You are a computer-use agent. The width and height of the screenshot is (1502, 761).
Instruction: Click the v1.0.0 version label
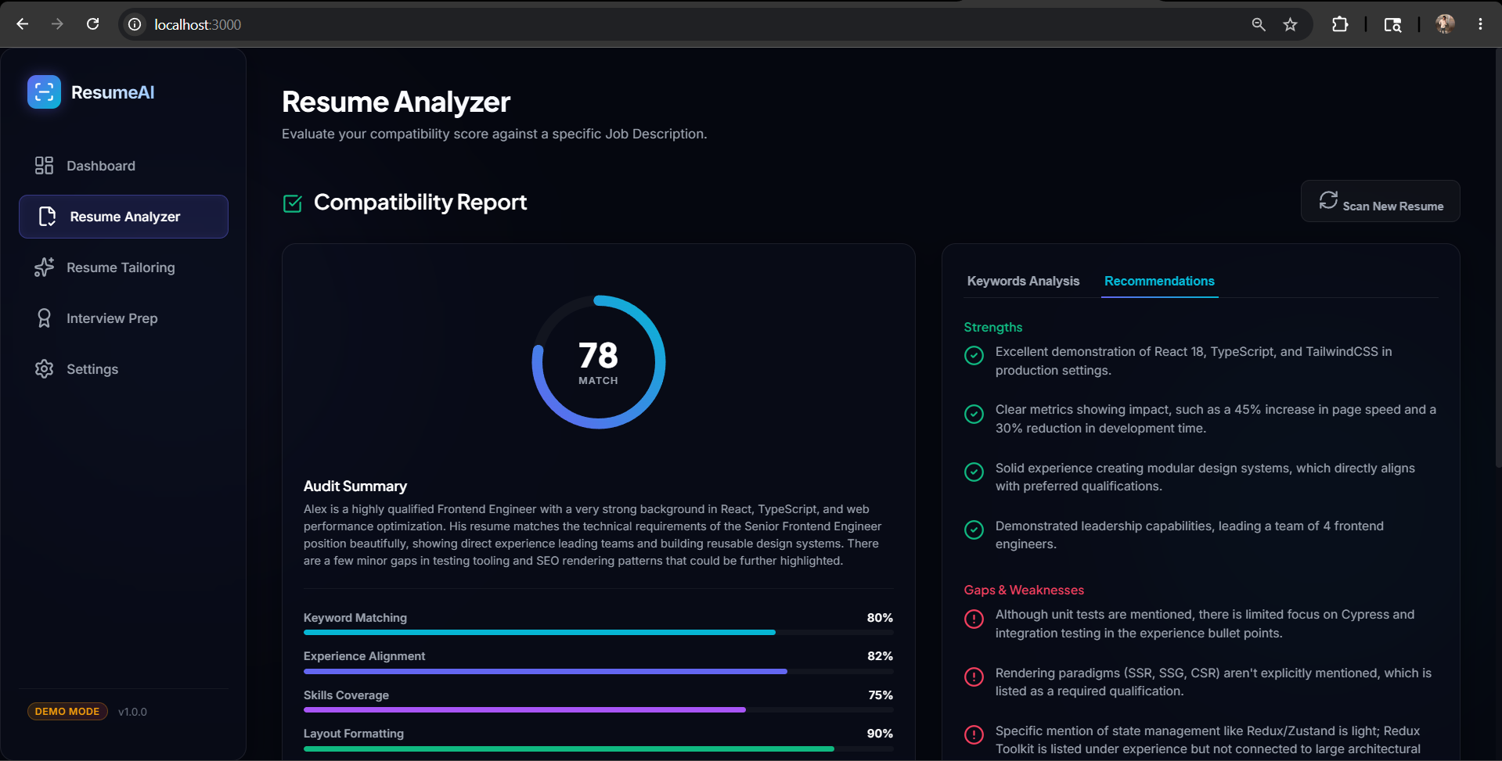(132, 712)
